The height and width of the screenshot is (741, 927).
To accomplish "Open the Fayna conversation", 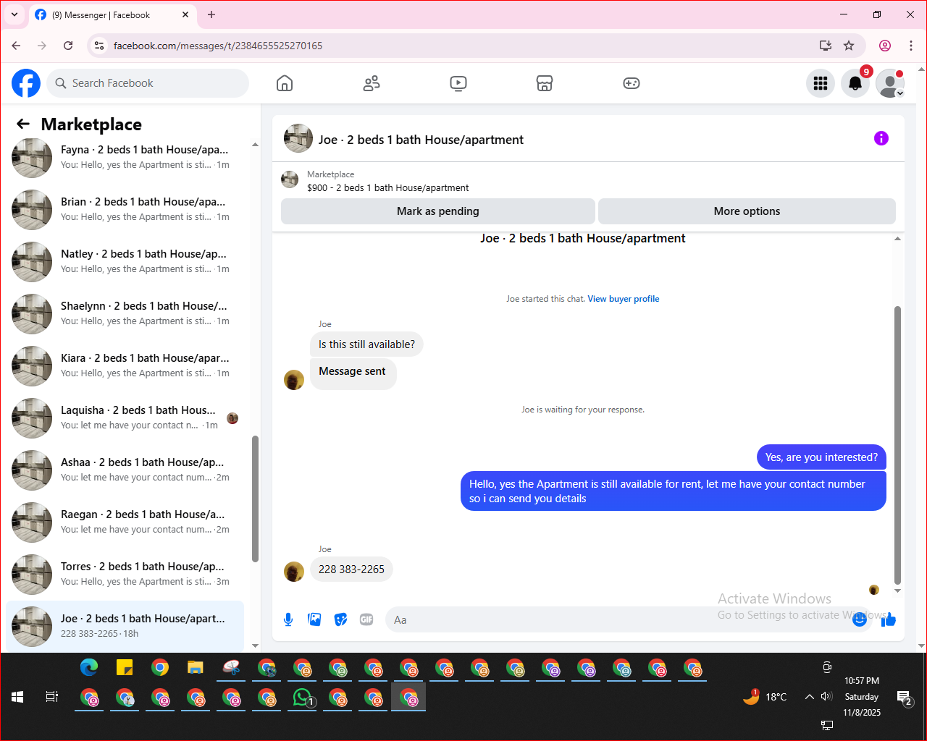I will pyautogui.click(x=125, y=158).
